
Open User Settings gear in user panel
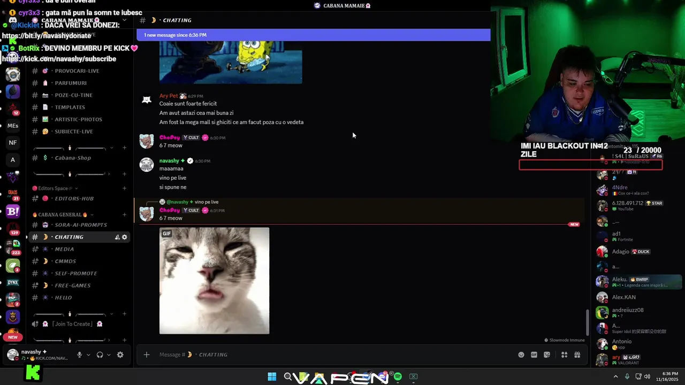[120, 355]
